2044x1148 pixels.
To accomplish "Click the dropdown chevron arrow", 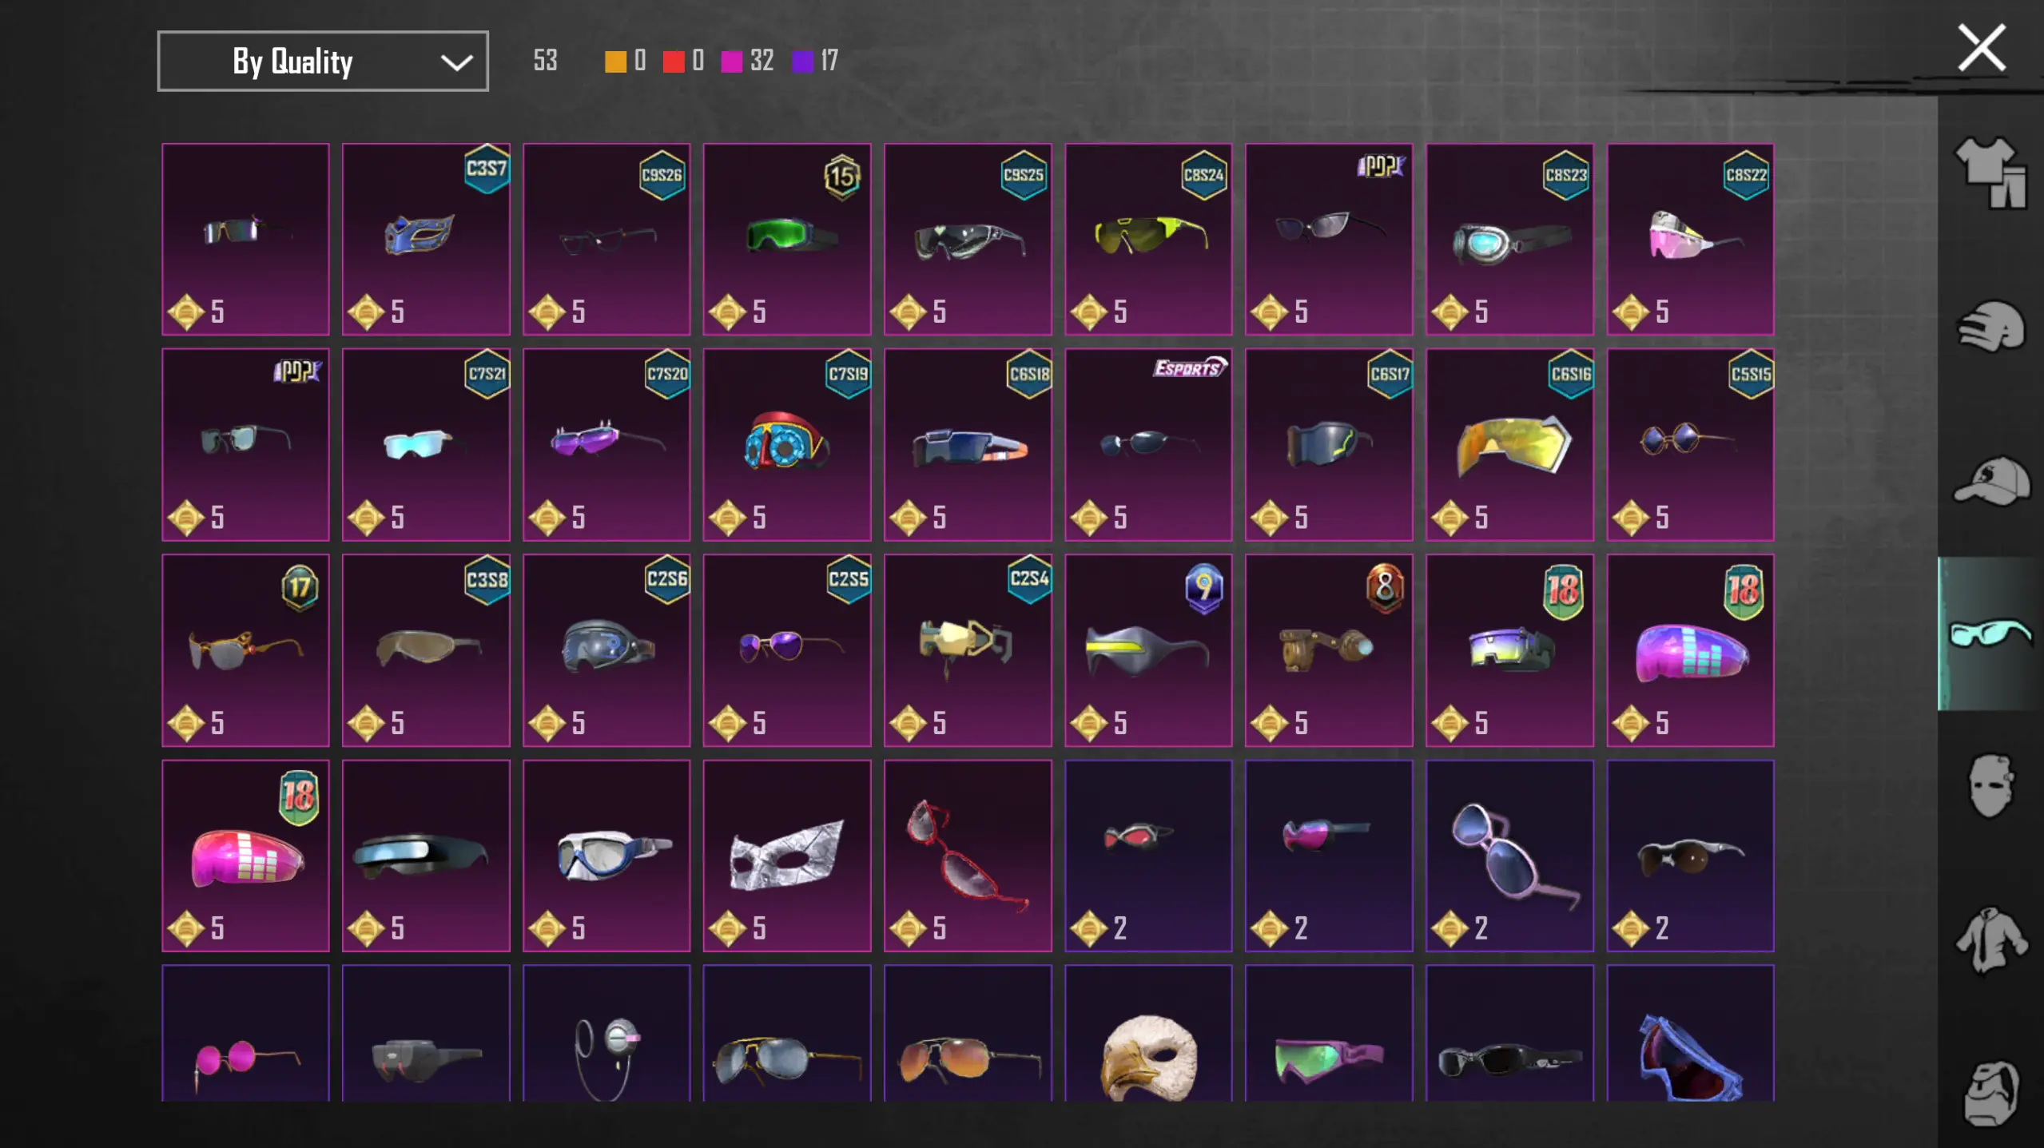I will [456, 62].
